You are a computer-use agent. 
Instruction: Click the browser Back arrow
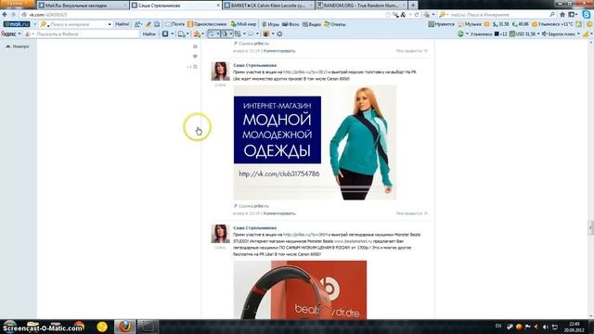5,15
